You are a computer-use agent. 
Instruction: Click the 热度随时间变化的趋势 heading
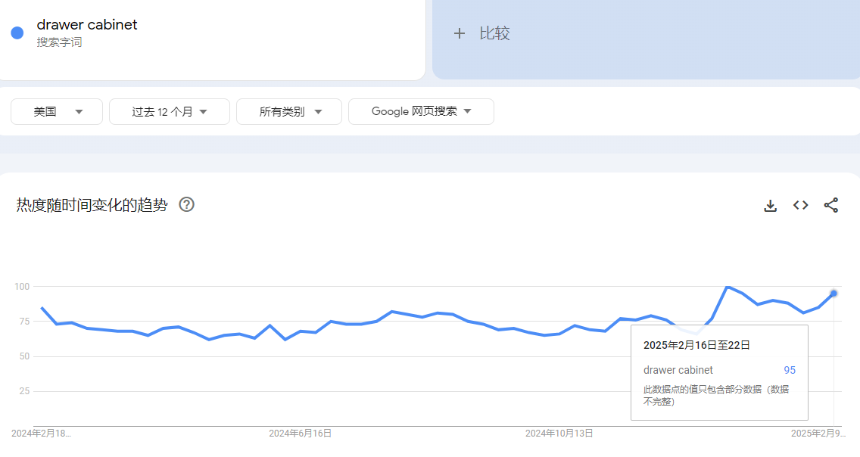[x=92, y=205]
